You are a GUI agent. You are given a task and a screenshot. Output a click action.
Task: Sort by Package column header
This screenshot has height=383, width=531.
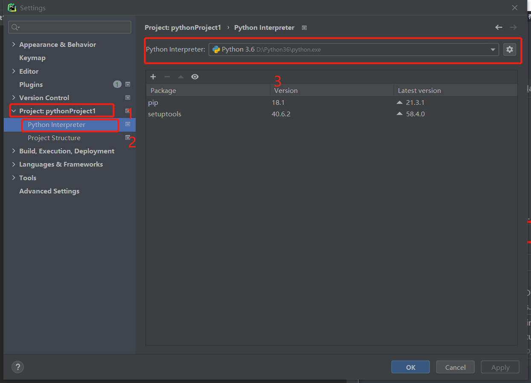208,90
